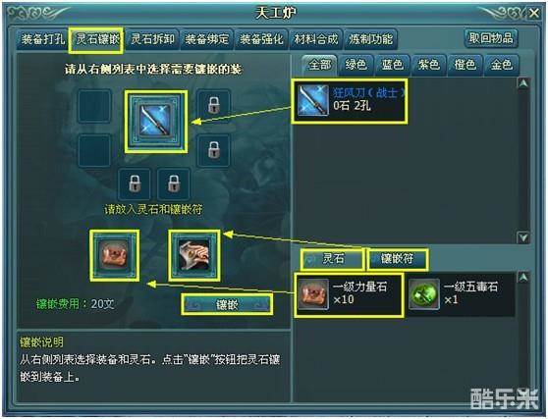The height and width of the screenshot is (419, 548).
Task: Click the sword icon in the equipment slot
Action: [156, 122]
